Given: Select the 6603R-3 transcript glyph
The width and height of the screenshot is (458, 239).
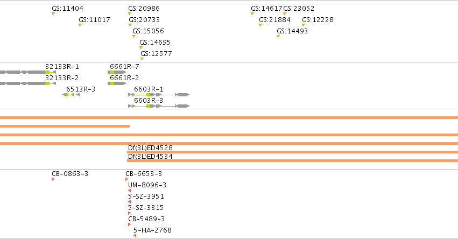Looking at the screenshot, I should tap(159, 106).
